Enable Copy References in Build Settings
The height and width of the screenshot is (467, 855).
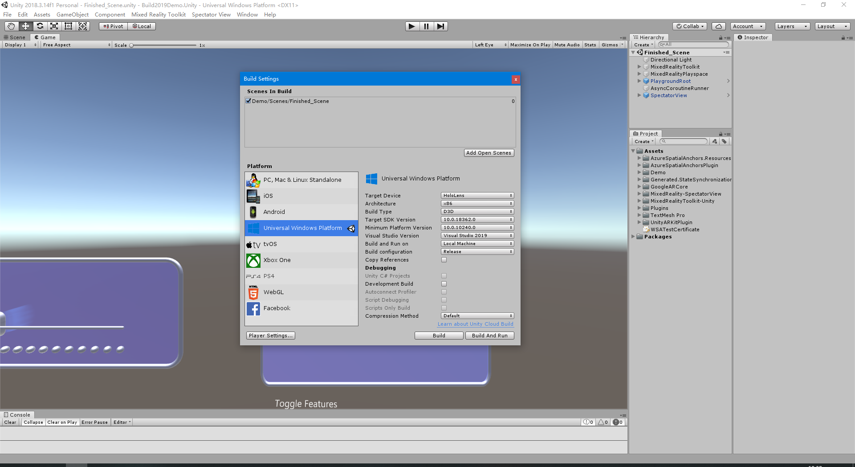444,260
